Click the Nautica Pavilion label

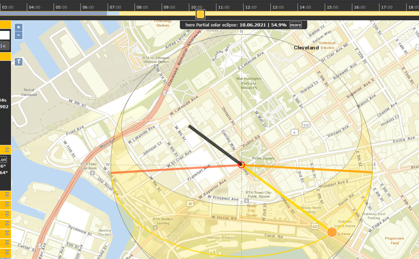tap(105, 232)
